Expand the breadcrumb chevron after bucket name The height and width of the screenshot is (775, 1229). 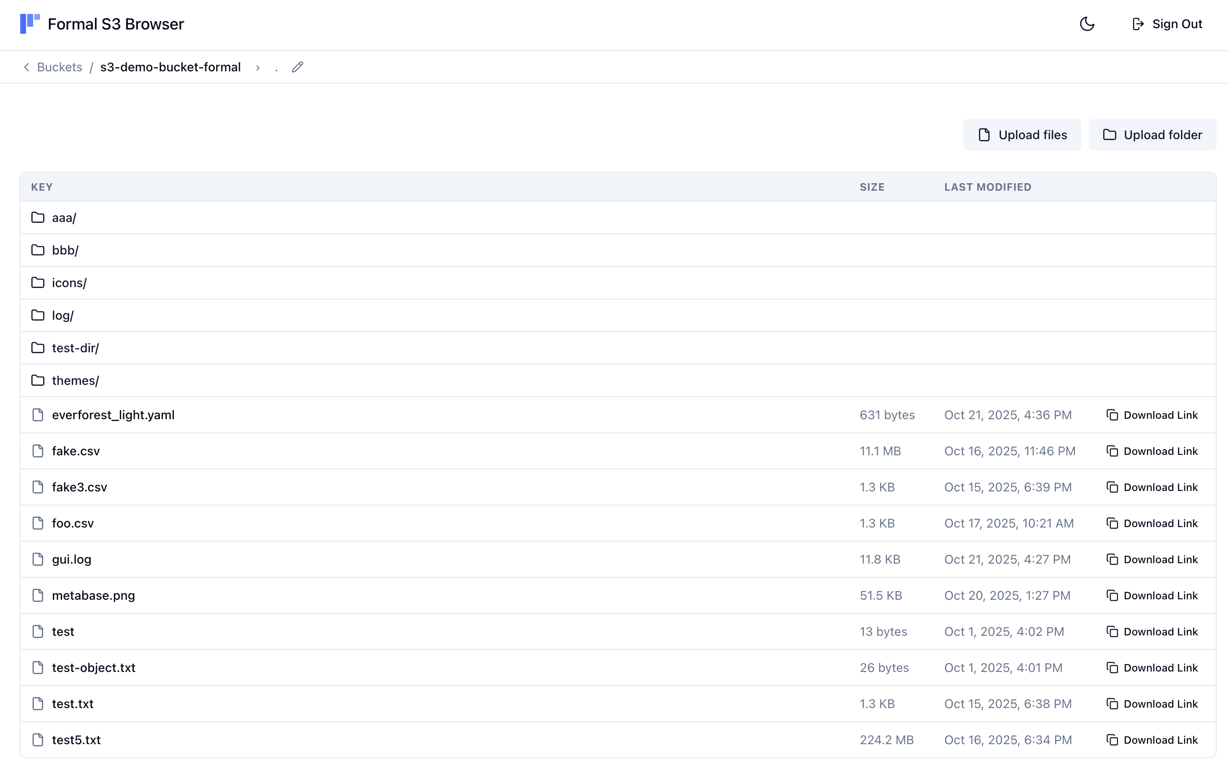pos(258,67)
